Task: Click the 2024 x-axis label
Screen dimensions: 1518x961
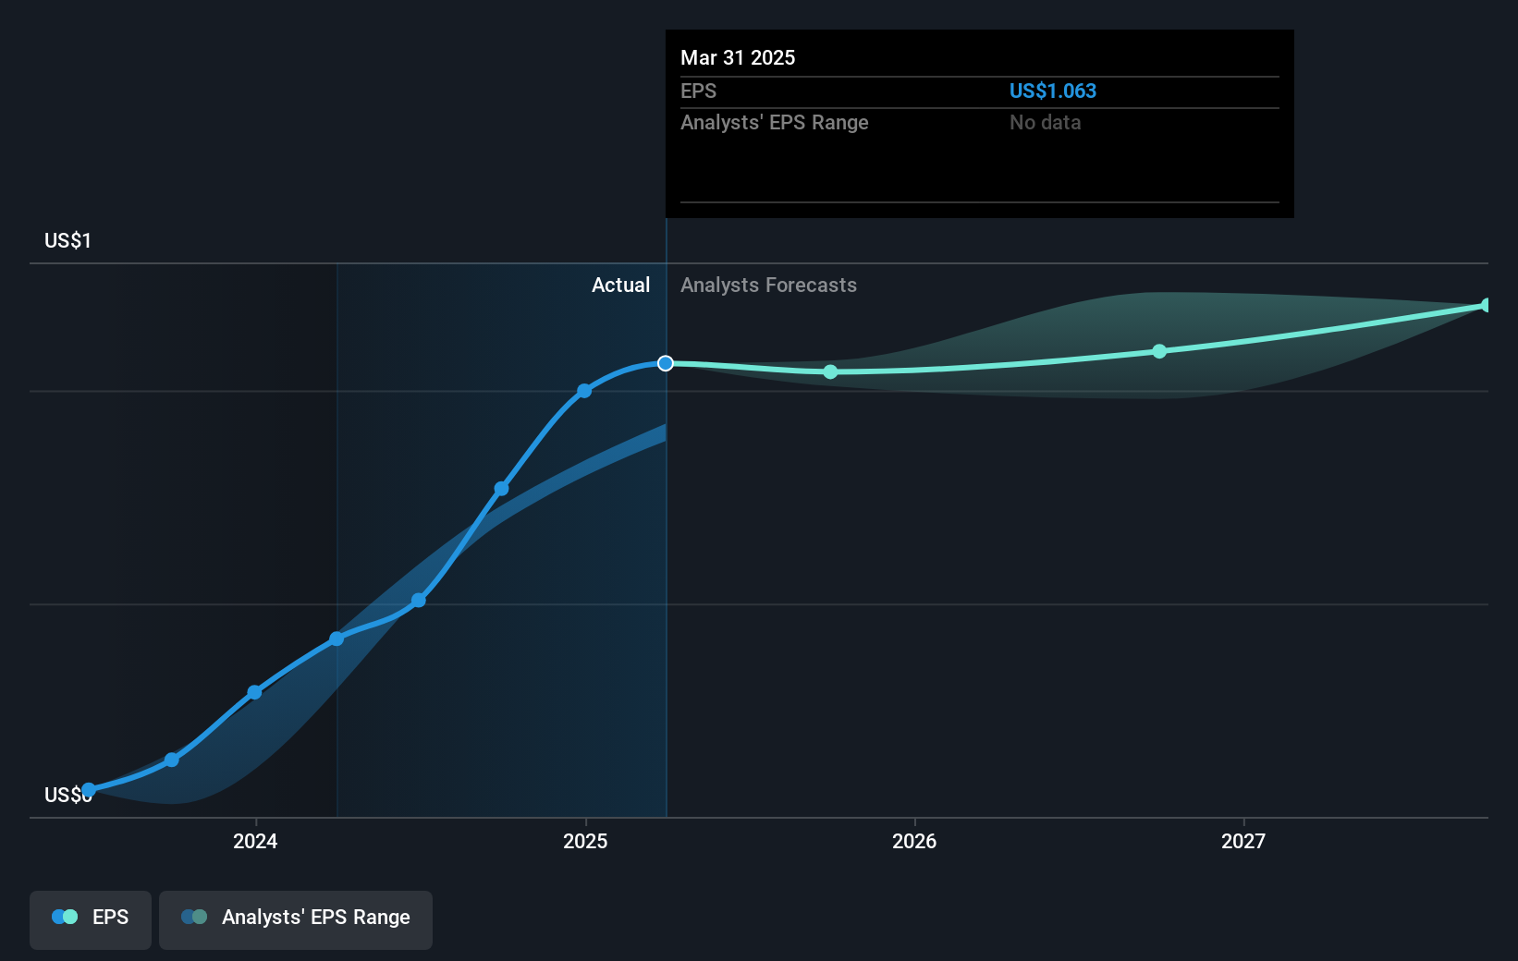Action: click(x=255, y=841)
